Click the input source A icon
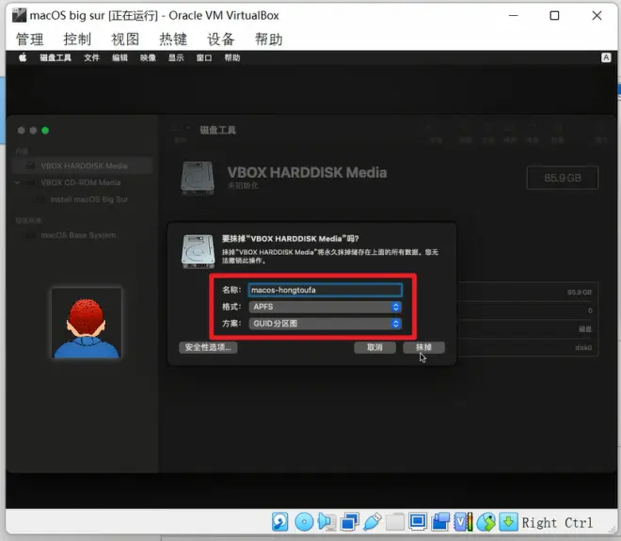Screen dimensions: 621x541 pos(606,57)
